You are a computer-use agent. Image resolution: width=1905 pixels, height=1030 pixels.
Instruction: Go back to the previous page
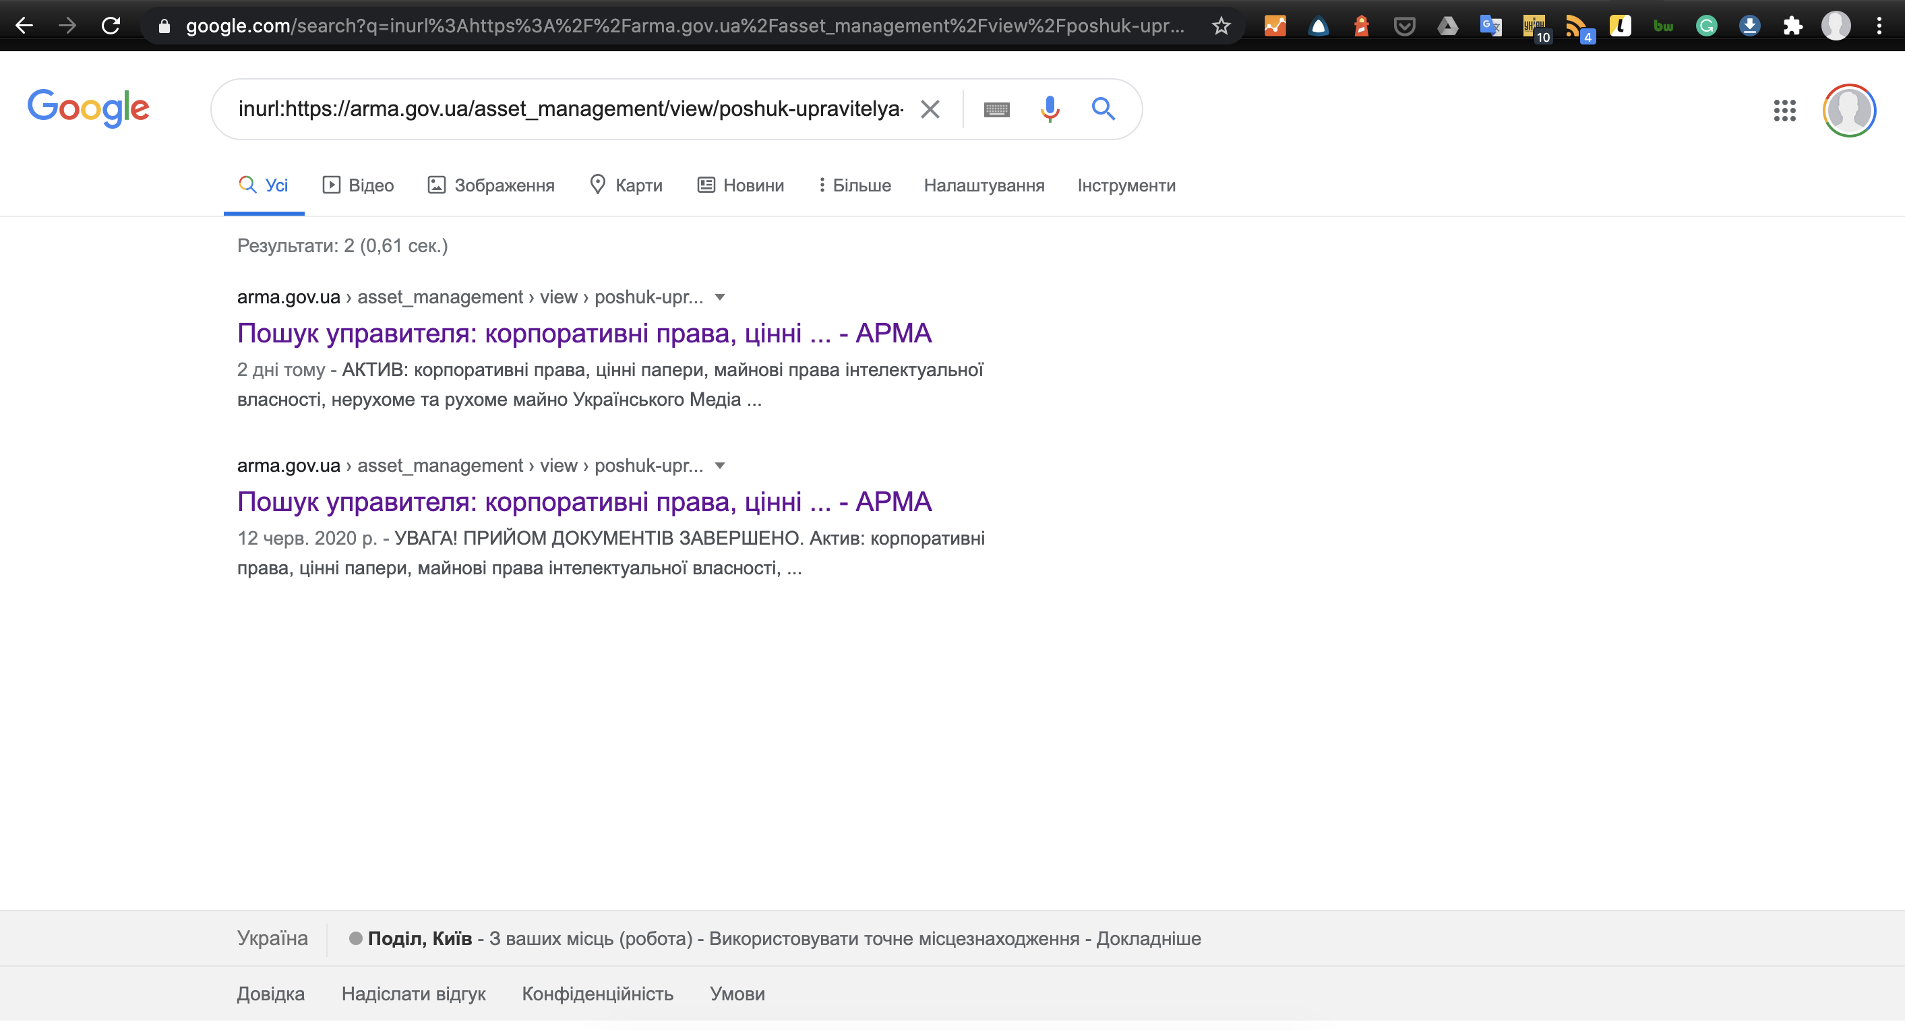pyautogui.click(x=24, y=26)
